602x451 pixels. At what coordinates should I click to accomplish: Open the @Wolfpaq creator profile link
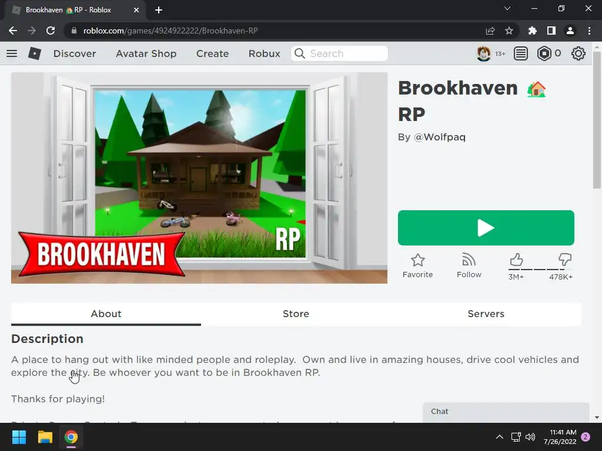click(x=440, y=137)
